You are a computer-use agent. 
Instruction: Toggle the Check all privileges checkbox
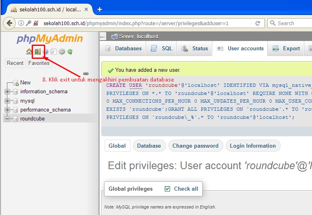[168, 189]
